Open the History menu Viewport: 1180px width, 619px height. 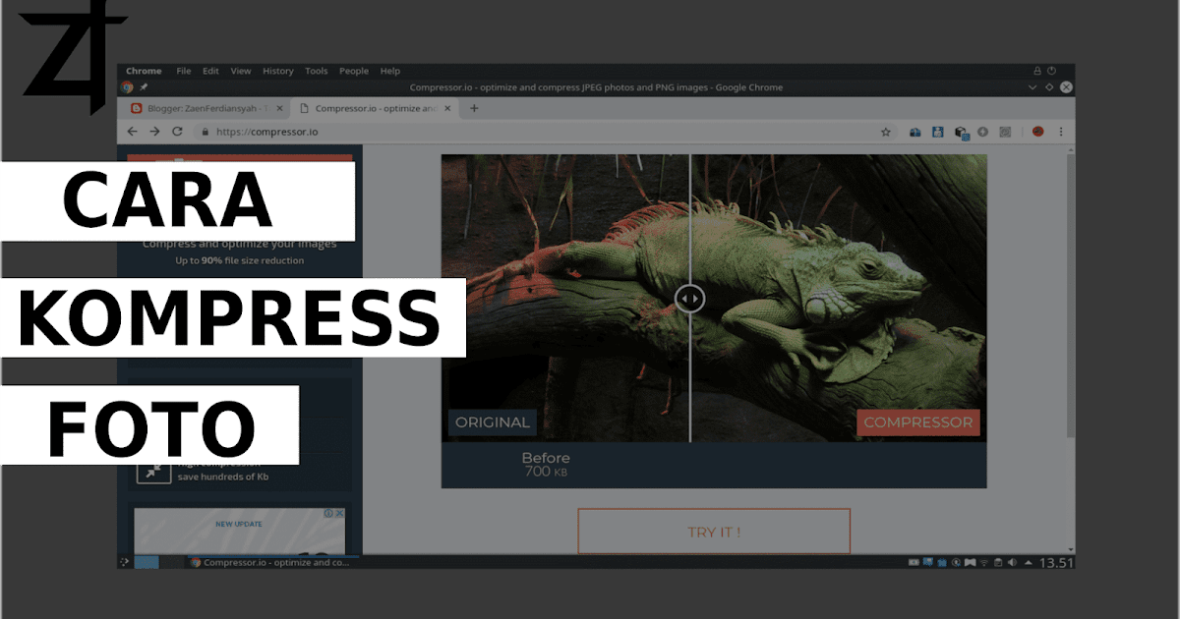278,71
